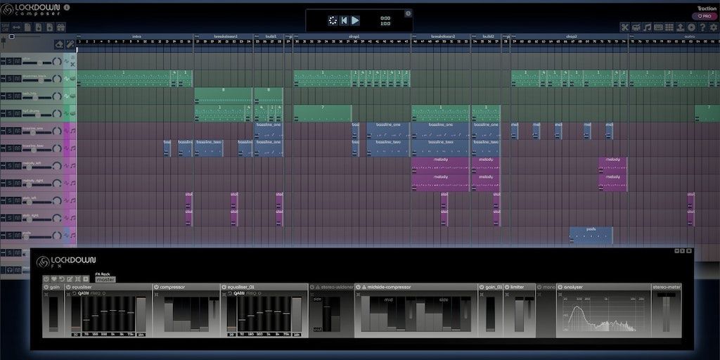Click the info icon beside Lockdown logo
This screenshot has height=360, width=720.
[67, 8]
